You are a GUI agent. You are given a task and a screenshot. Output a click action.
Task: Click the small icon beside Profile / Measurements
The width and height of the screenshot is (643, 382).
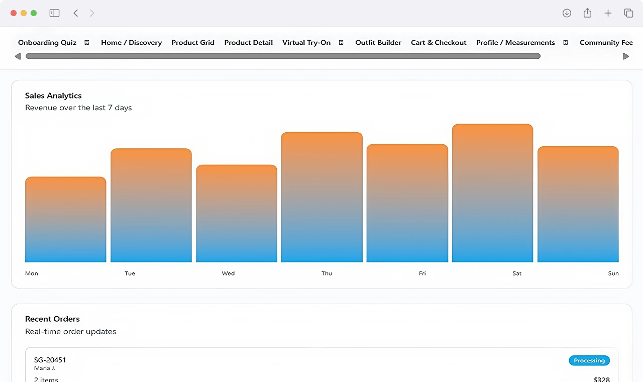coord(566,43)
